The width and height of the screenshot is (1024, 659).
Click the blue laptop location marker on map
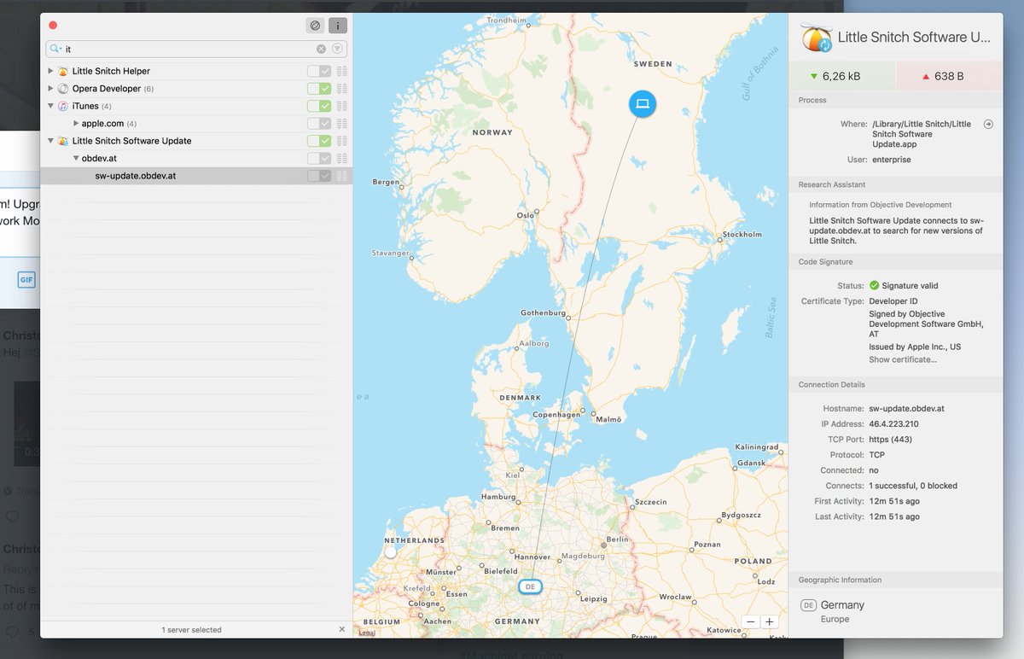tap(643, 104)
